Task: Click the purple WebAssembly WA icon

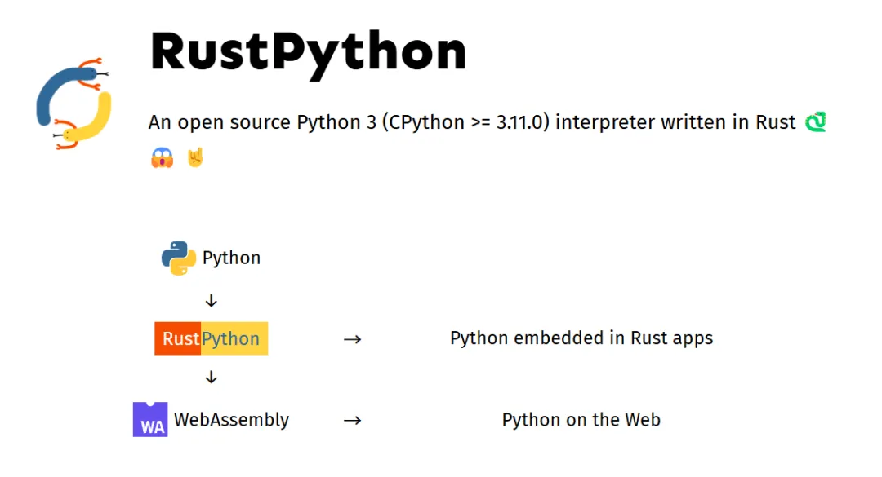Action: pyautogui.click(x=150, y=419)
